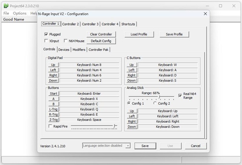This screenshot has height=165, width=242.
Task: Open the File menu in Project64
Action: coord(6,13)
